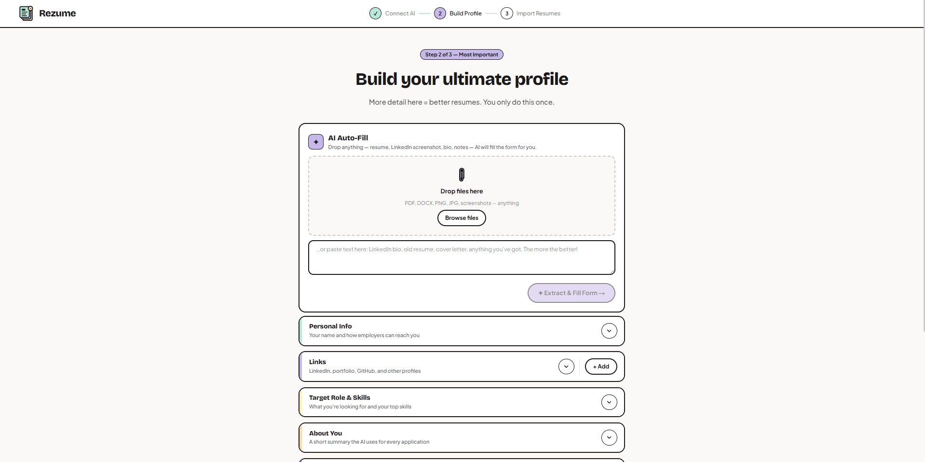Click the step 2 Build Profile circle

click(x=440, y=14)
